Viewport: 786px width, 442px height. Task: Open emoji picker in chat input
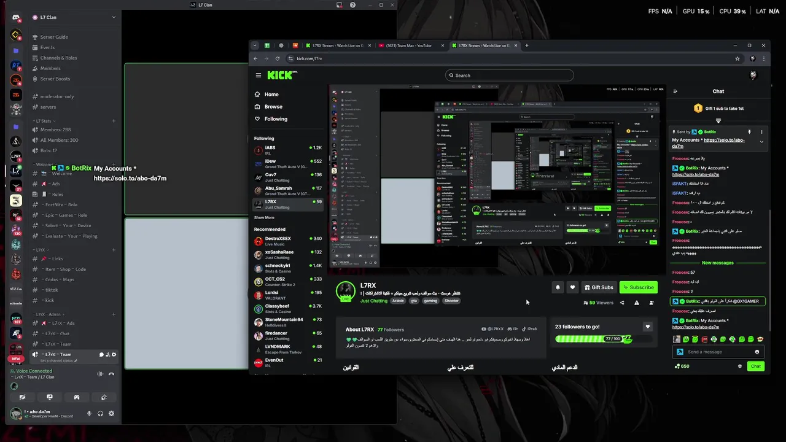tap(757, 352)
